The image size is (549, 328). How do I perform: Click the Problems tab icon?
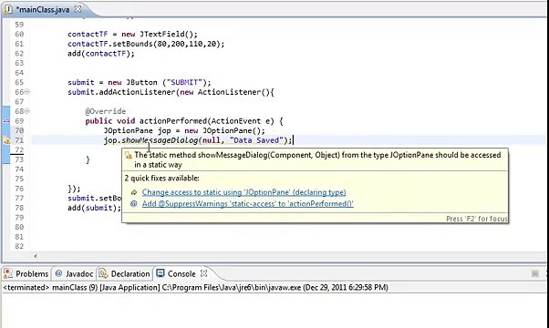[7, 273]
